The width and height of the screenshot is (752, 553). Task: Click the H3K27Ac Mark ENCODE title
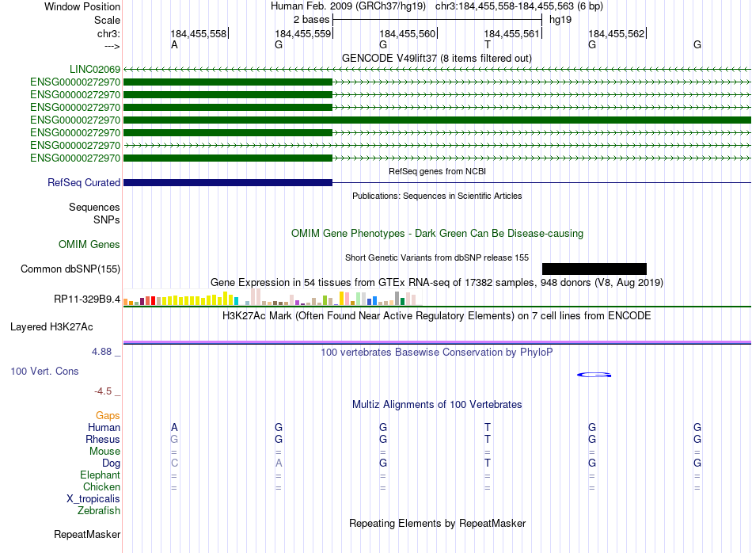coord(437,316)
